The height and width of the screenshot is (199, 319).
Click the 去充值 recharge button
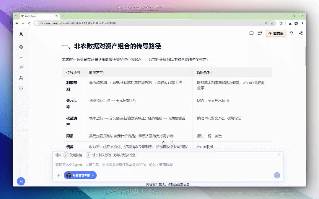[276, 33]
